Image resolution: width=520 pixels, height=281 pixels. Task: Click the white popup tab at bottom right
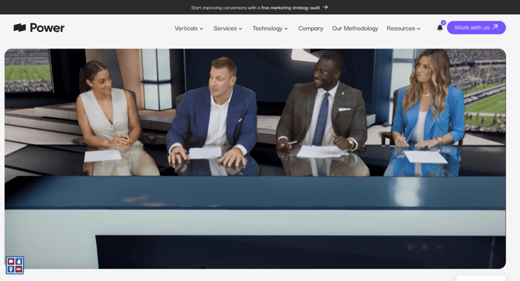[480, 278]
